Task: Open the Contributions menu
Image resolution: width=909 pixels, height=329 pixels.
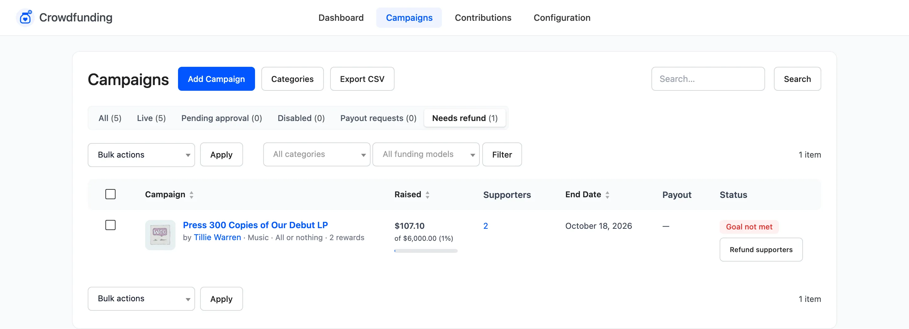Action: pos(483,18)
